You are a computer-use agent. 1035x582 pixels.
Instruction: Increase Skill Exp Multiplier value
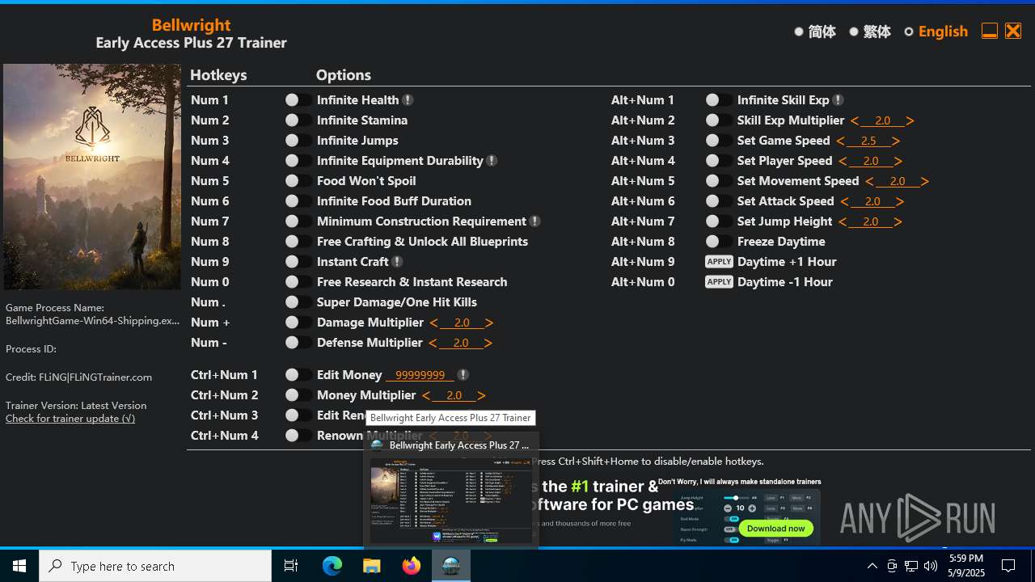[x=910, y=120]
